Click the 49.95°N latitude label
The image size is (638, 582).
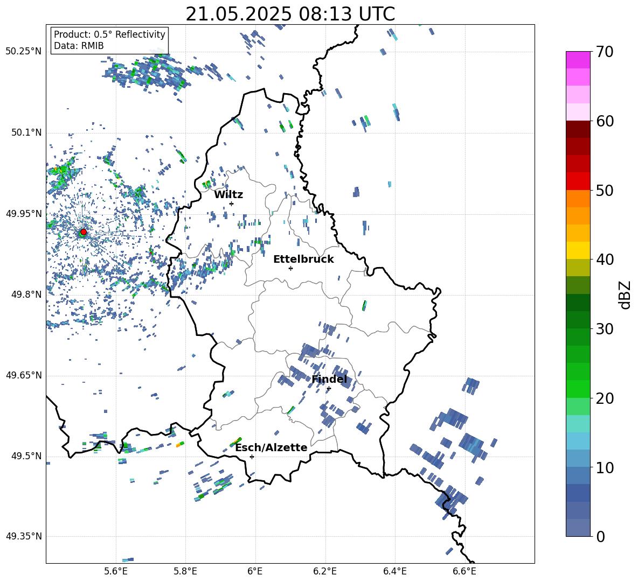point(24,214)
